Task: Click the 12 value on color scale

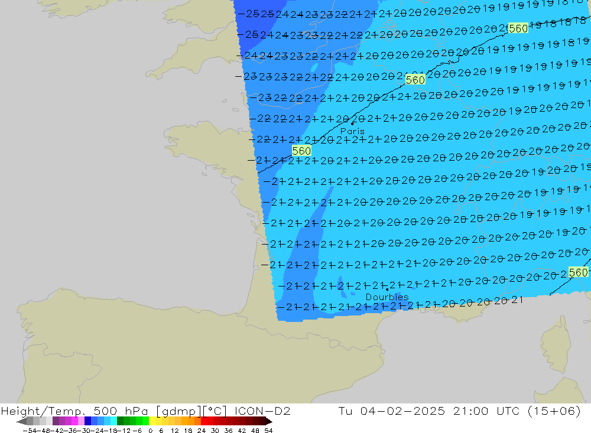Action: point(174,431)
